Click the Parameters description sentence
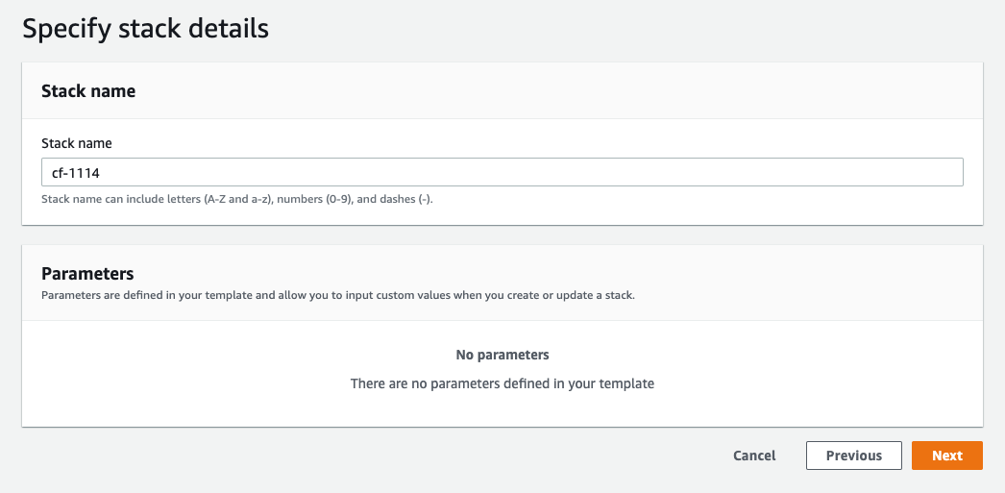This screenshot has width=1005, height=493. click(338, 296)
